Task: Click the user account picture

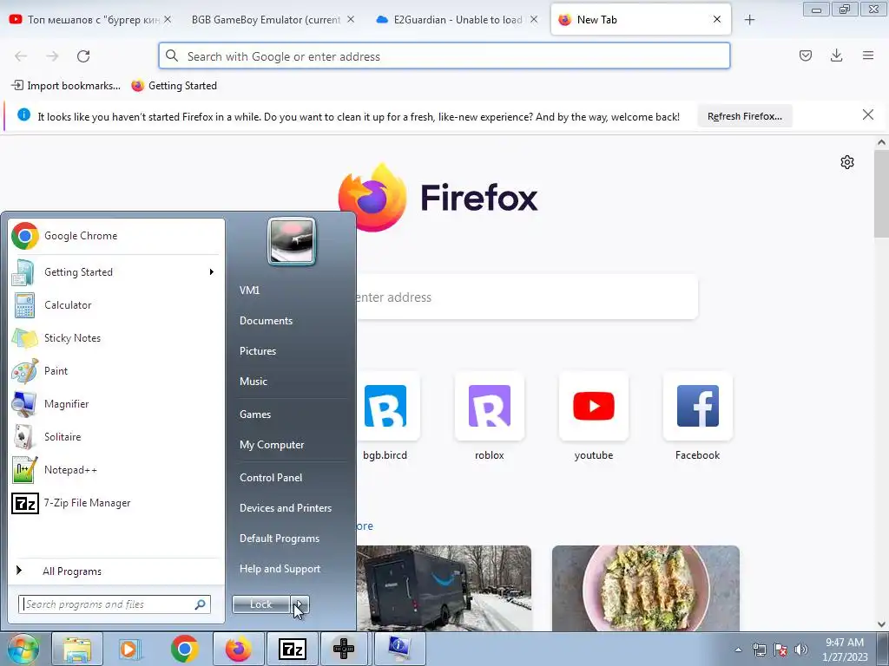Action: [292, 241]
